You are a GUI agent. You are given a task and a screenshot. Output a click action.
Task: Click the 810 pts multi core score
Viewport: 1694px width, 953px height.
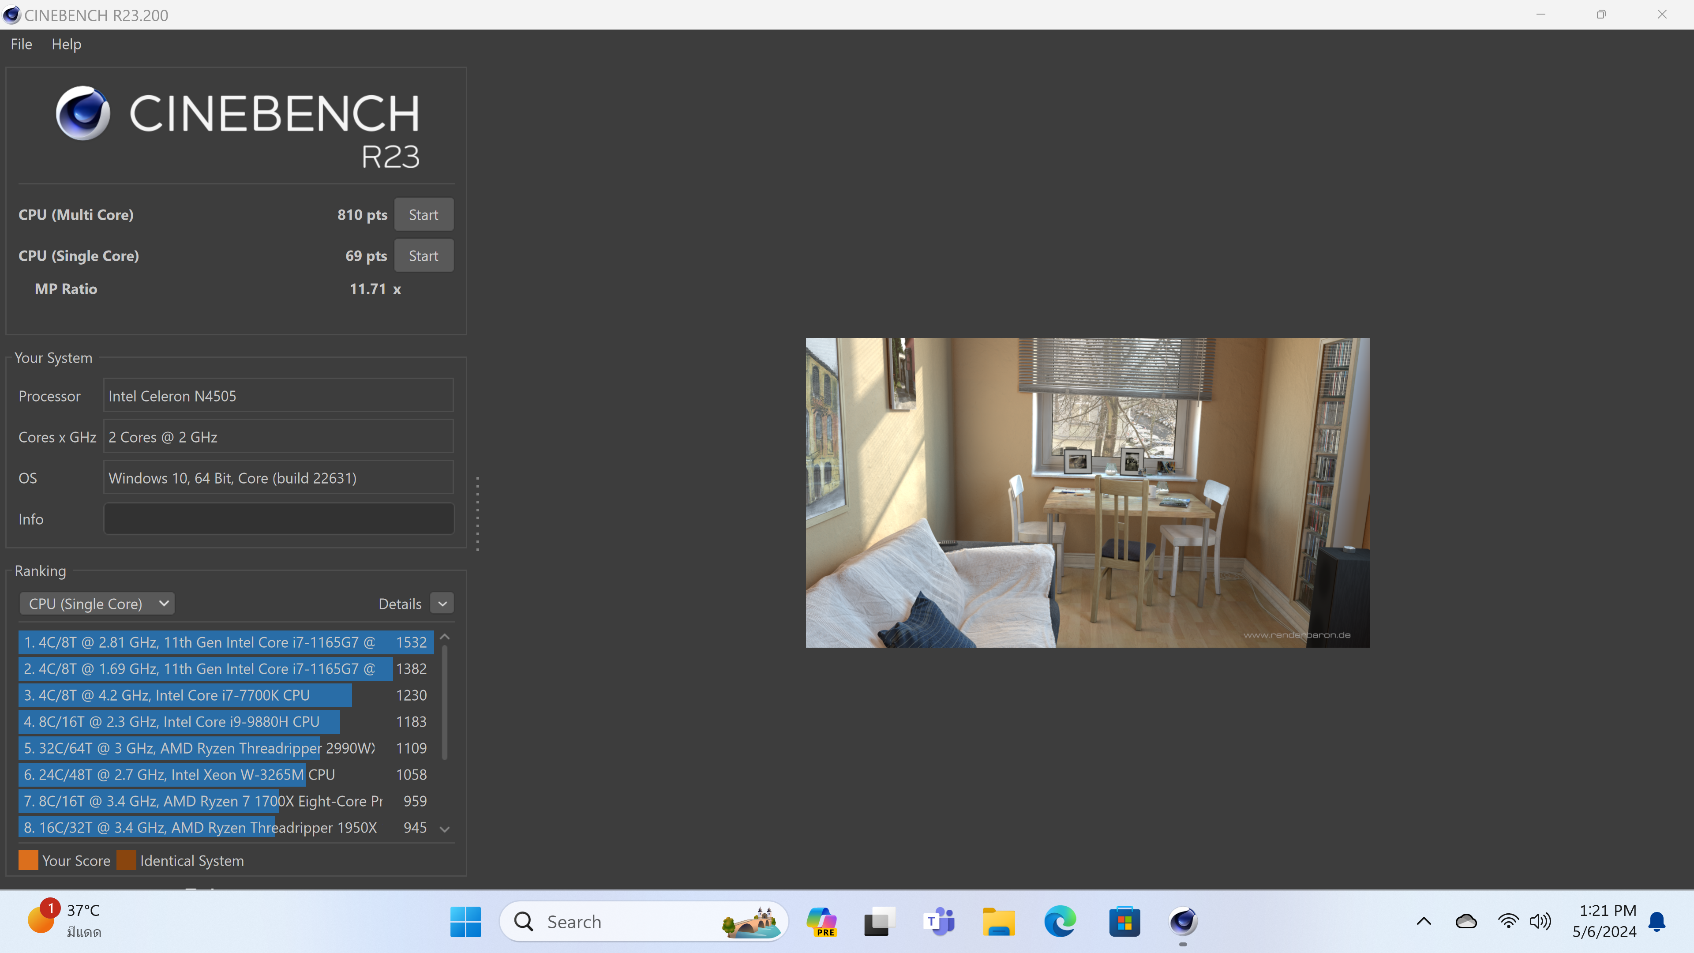pos(362,215)
